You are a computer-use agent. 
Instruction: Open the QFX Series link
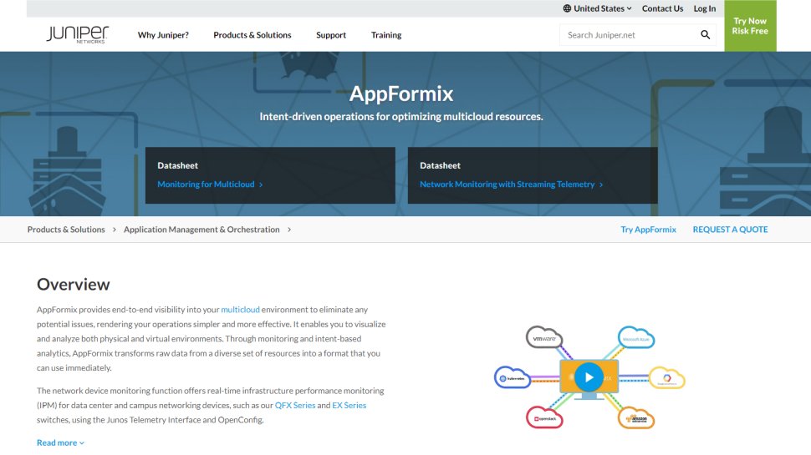pyautogui.click(x=295, y=406)
